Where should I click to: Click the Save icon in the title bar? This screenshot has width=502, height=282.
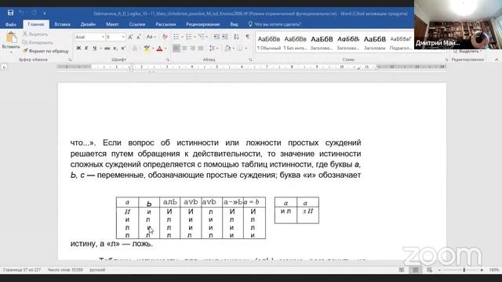click(x=10, y=13)
